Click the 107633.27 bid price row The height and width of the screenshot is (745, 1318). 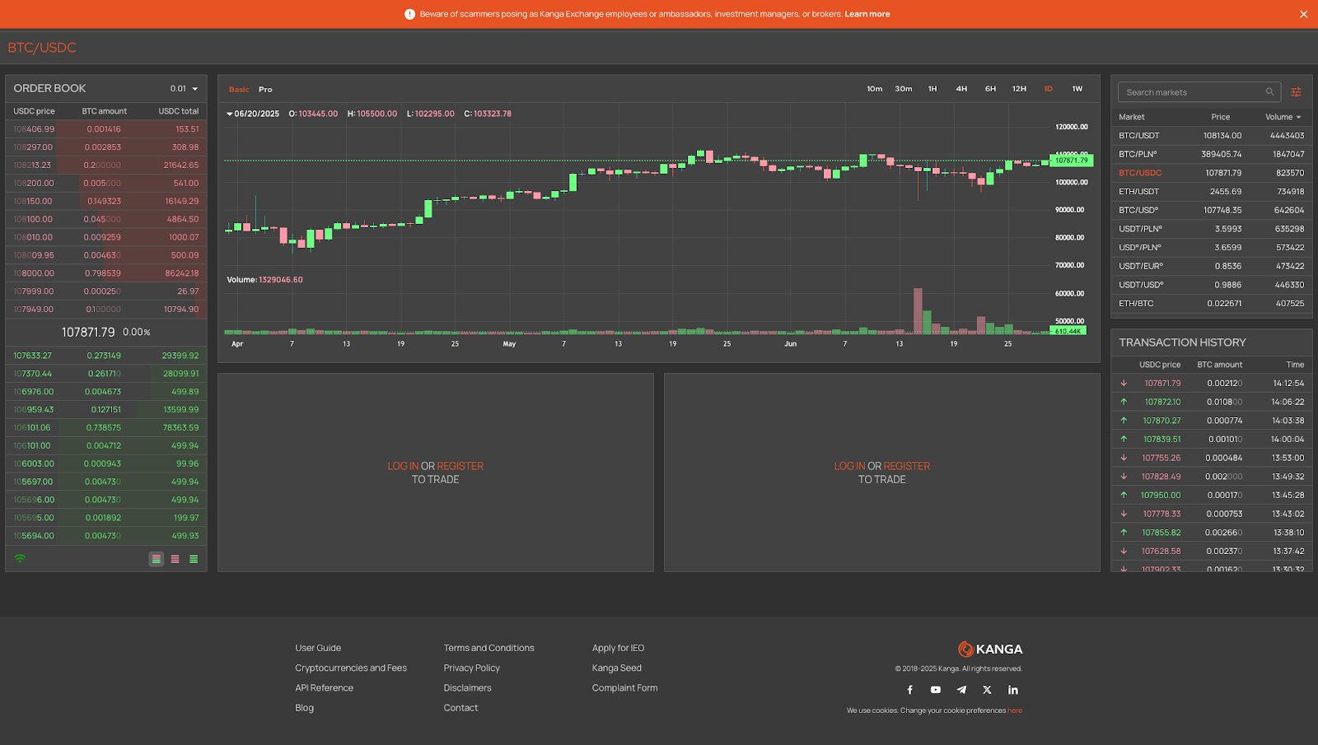[106, 356]
